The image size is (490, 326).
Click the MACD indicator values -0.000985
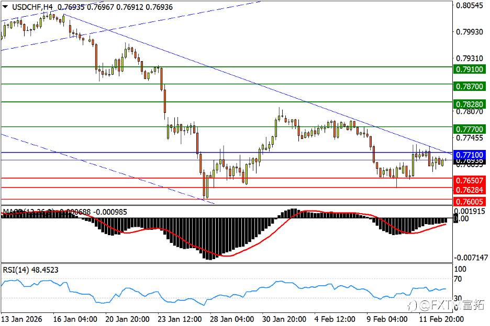click(x=110, y=212)
